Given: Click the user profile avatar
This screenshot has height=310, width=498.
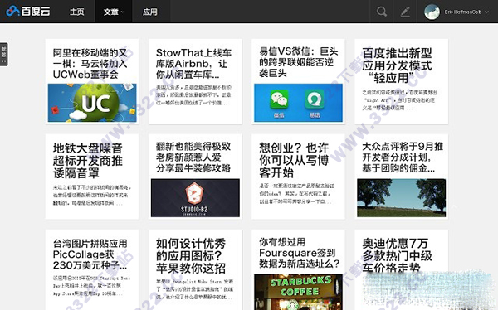Looking at the screenshot, I should (x=432, y=12).
